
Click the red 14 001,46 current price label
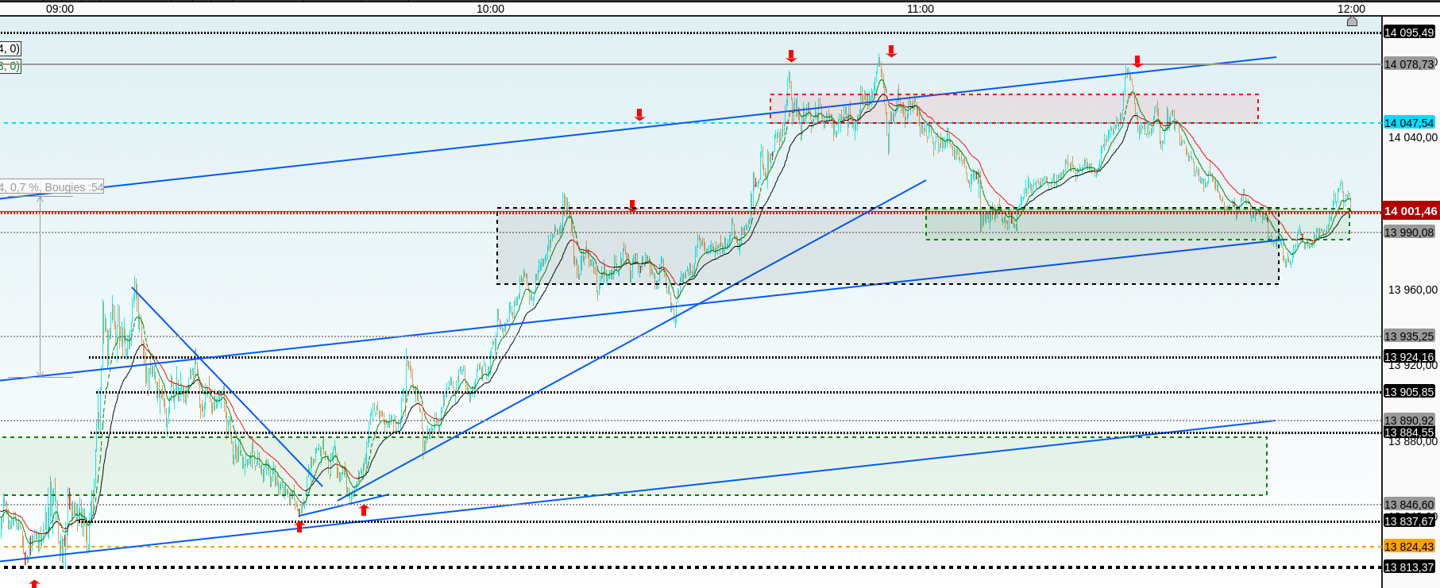[1411, 211]
